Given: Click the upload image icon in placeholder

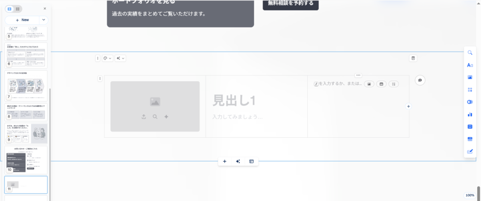Looking at the screenshot, I should 143,117.
